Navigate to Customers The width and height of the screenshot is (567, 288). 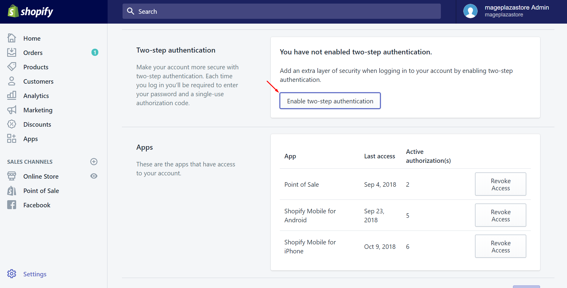(38, 81)
